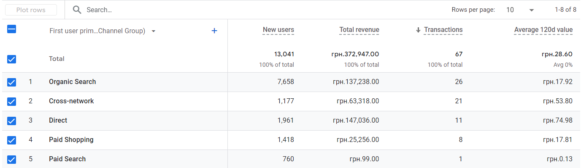The image size is (581, 168).
Task: Untick the Direct row checkbox
Action: [x=12, y=121]
